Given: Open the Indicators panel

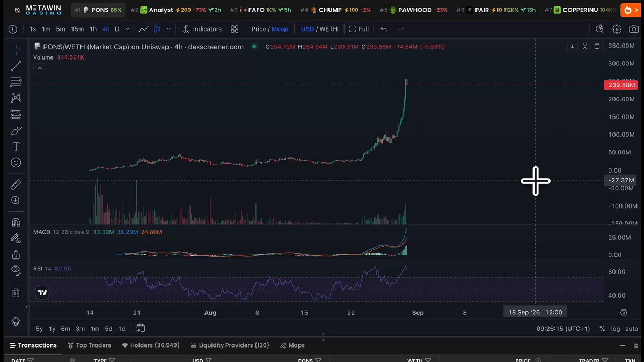Looking at the screenshot, I should (x=202, y=29).
